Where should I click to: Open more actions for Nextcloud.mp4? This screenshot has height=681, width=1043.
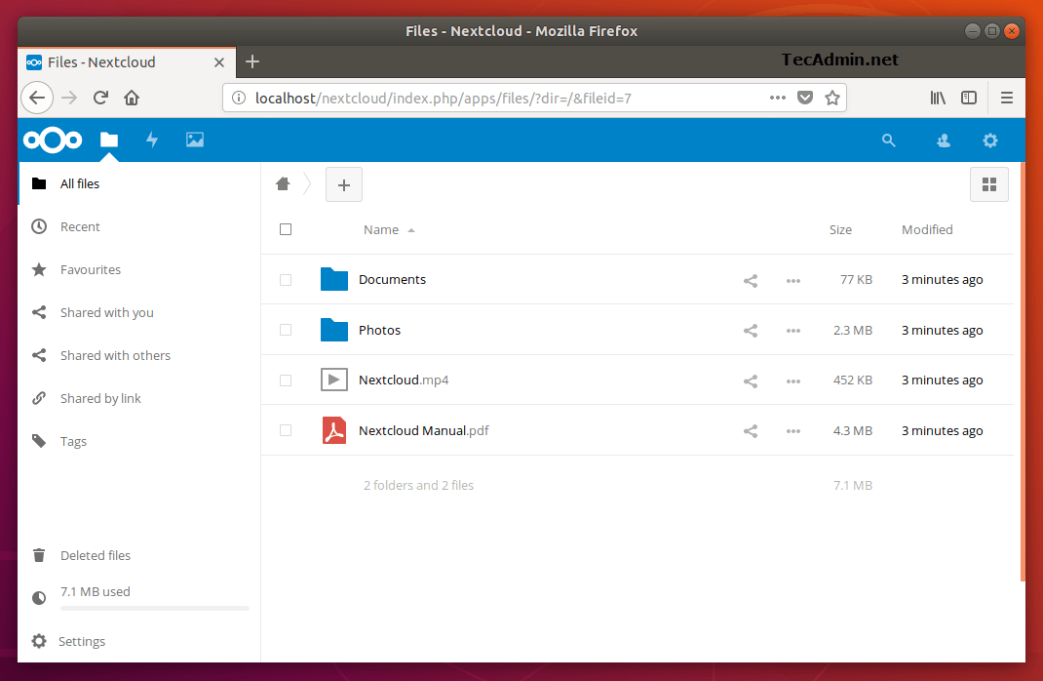coord(792,381)
